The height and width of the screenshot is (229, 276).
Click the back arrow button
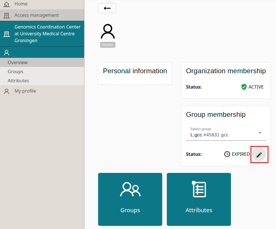(107, 8)
